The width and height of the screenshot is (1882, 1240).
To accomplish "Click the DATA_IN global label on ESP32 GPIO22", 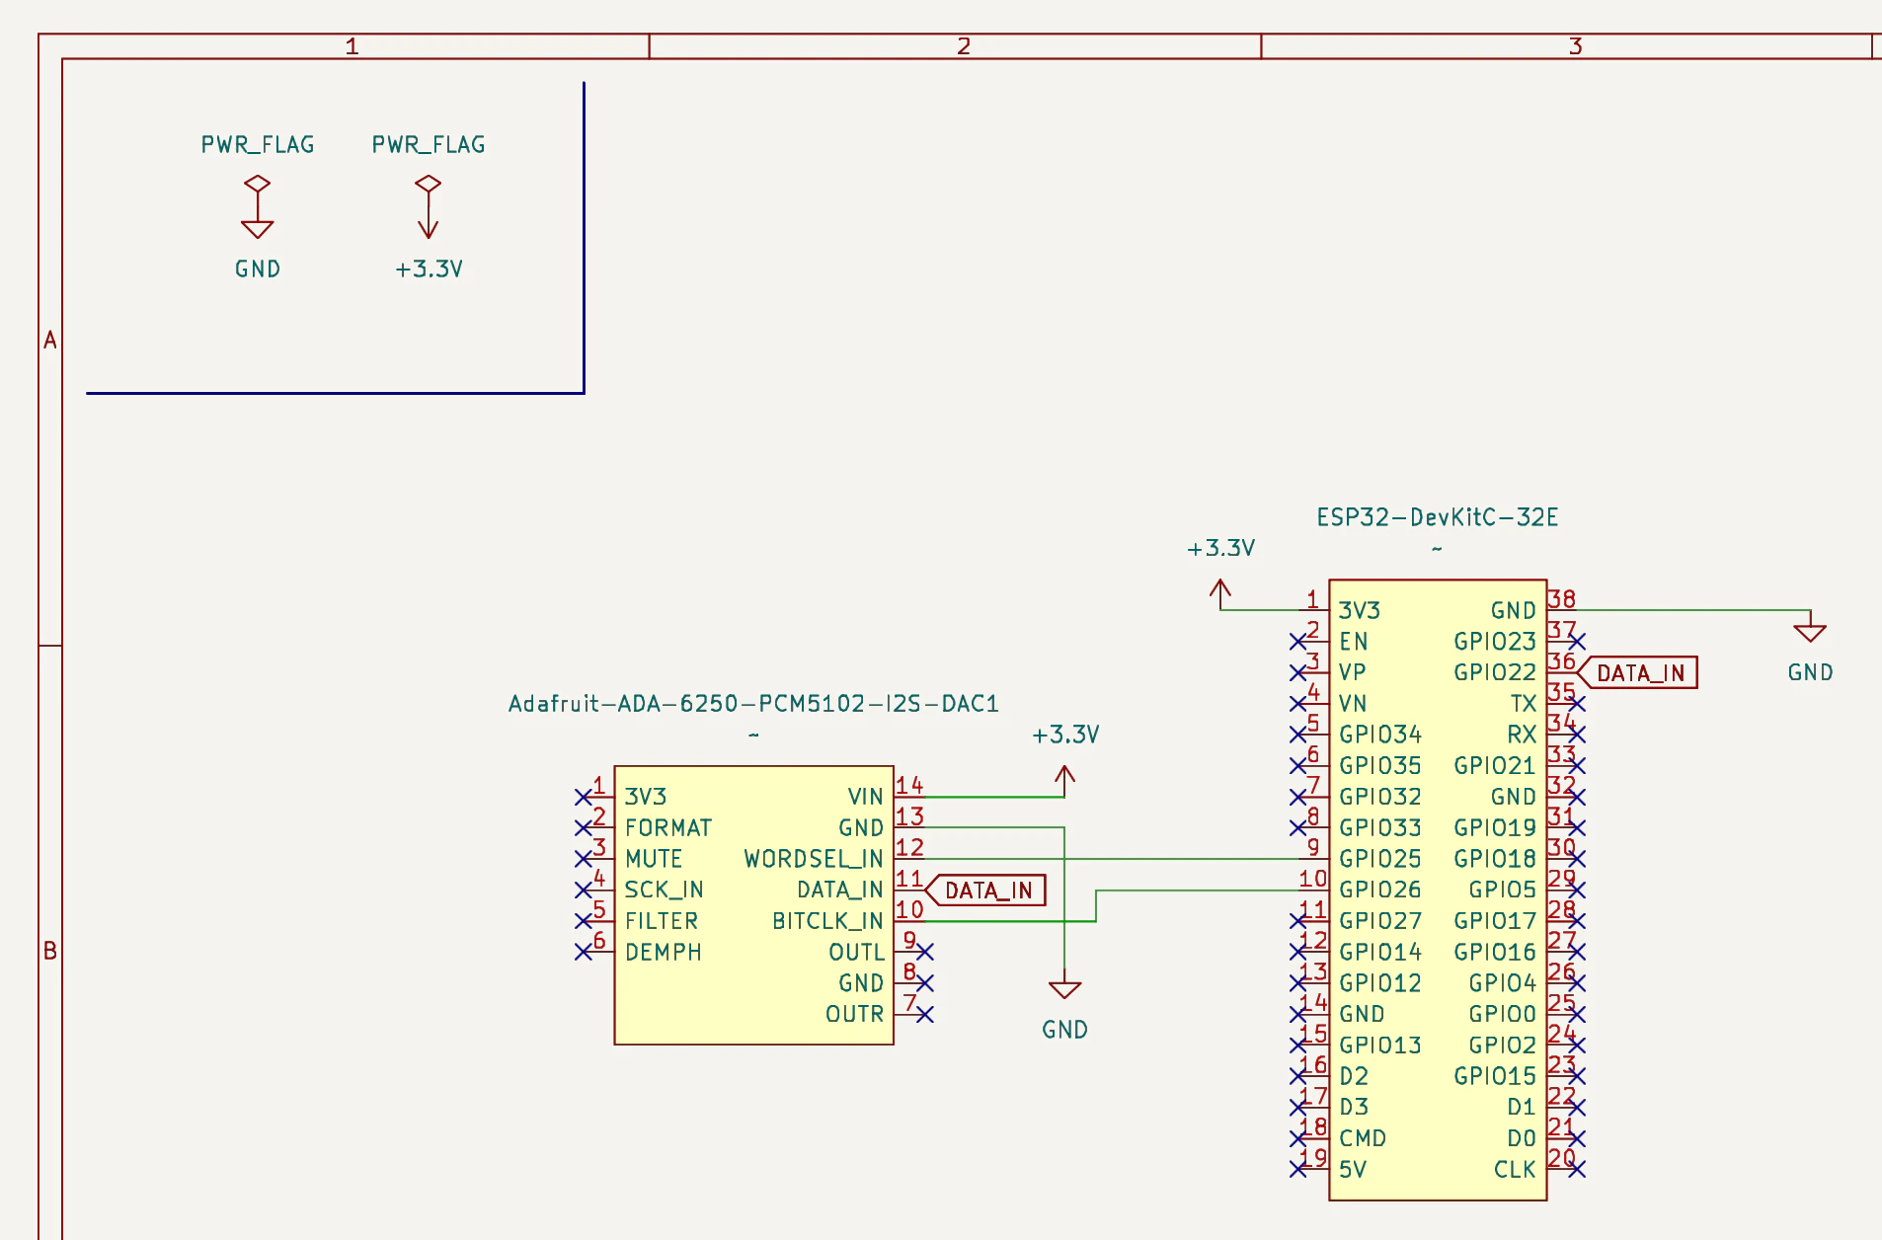I will [x=1637, y=672].
